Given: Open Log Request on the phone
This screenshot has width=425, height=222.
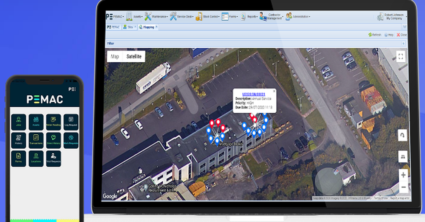Looking at the screenshot, I should pos(71,122).
